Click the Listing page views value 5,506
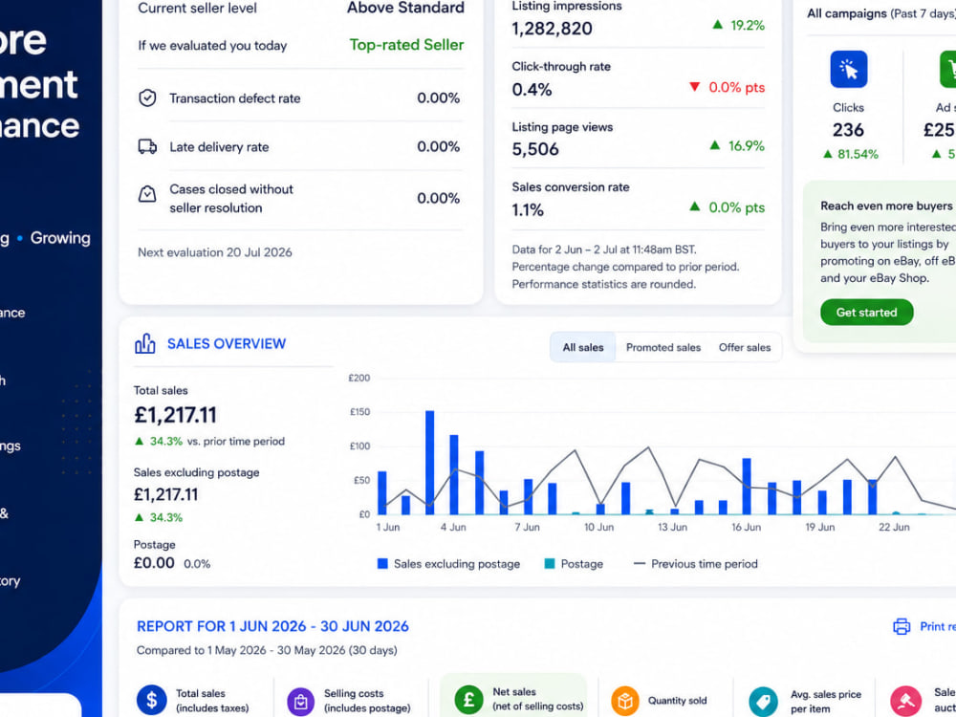 (x=535, y=149)
